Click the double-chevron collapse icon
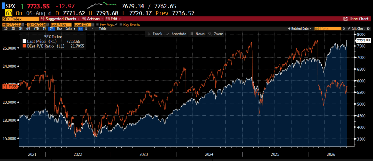The width and height of the screenshot is (373, 161). (344, 28)
